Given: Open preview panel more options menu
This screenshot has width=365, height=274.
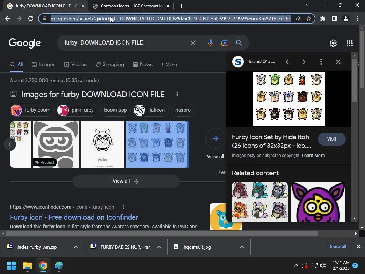Looking at the screenshot, I should pyautogui.click(x=321, y=62).
